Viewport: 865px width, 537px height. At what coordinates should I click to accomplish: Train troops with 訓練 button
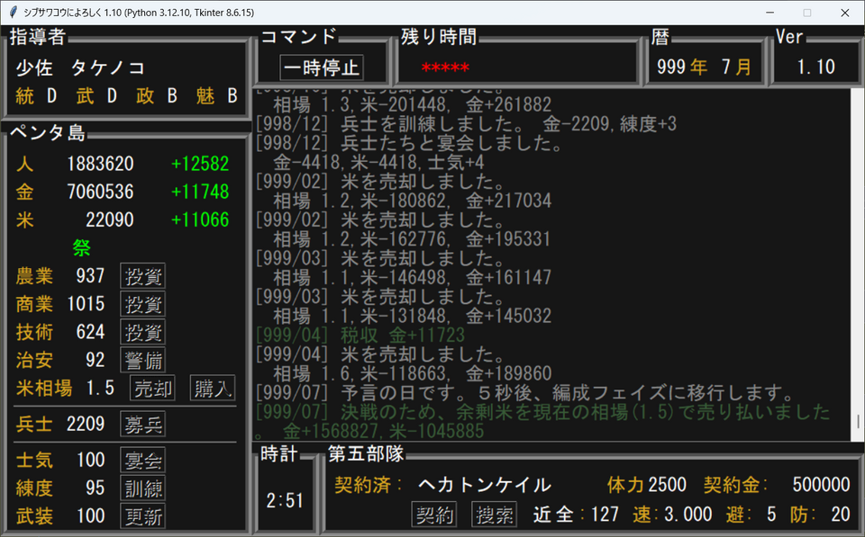[x=142, y=488]
